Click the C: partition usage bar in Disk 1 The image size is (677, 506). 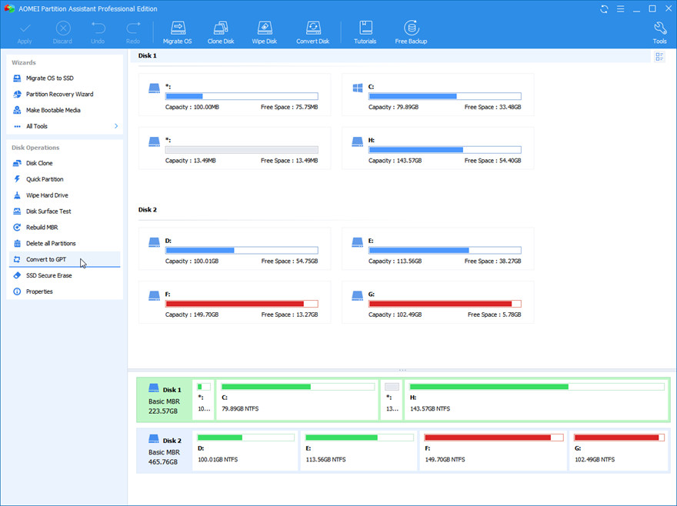coord(445,96)
